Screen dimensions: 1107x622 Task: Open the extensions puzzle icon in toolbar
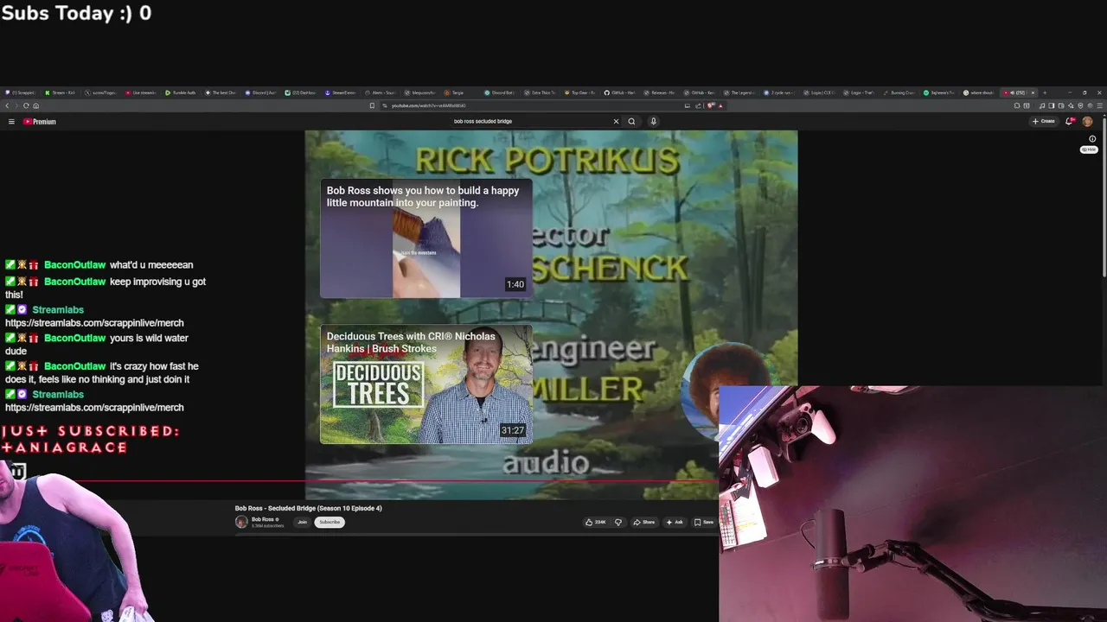click(x=1017, y=105)
